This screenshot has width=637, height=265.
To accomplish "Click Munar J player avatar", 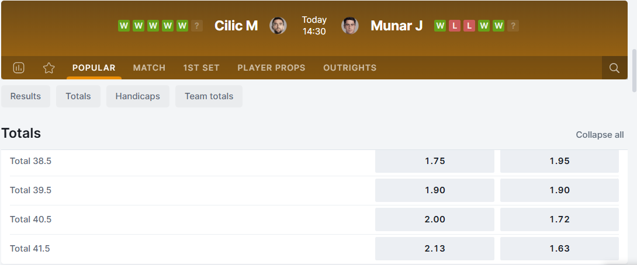I will [350, 26].
